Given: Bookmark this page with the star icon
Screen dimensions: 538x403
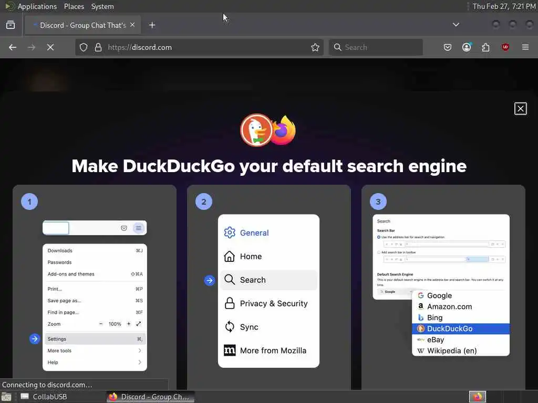Looking at the screenshot, I should [x=315, y=47].
